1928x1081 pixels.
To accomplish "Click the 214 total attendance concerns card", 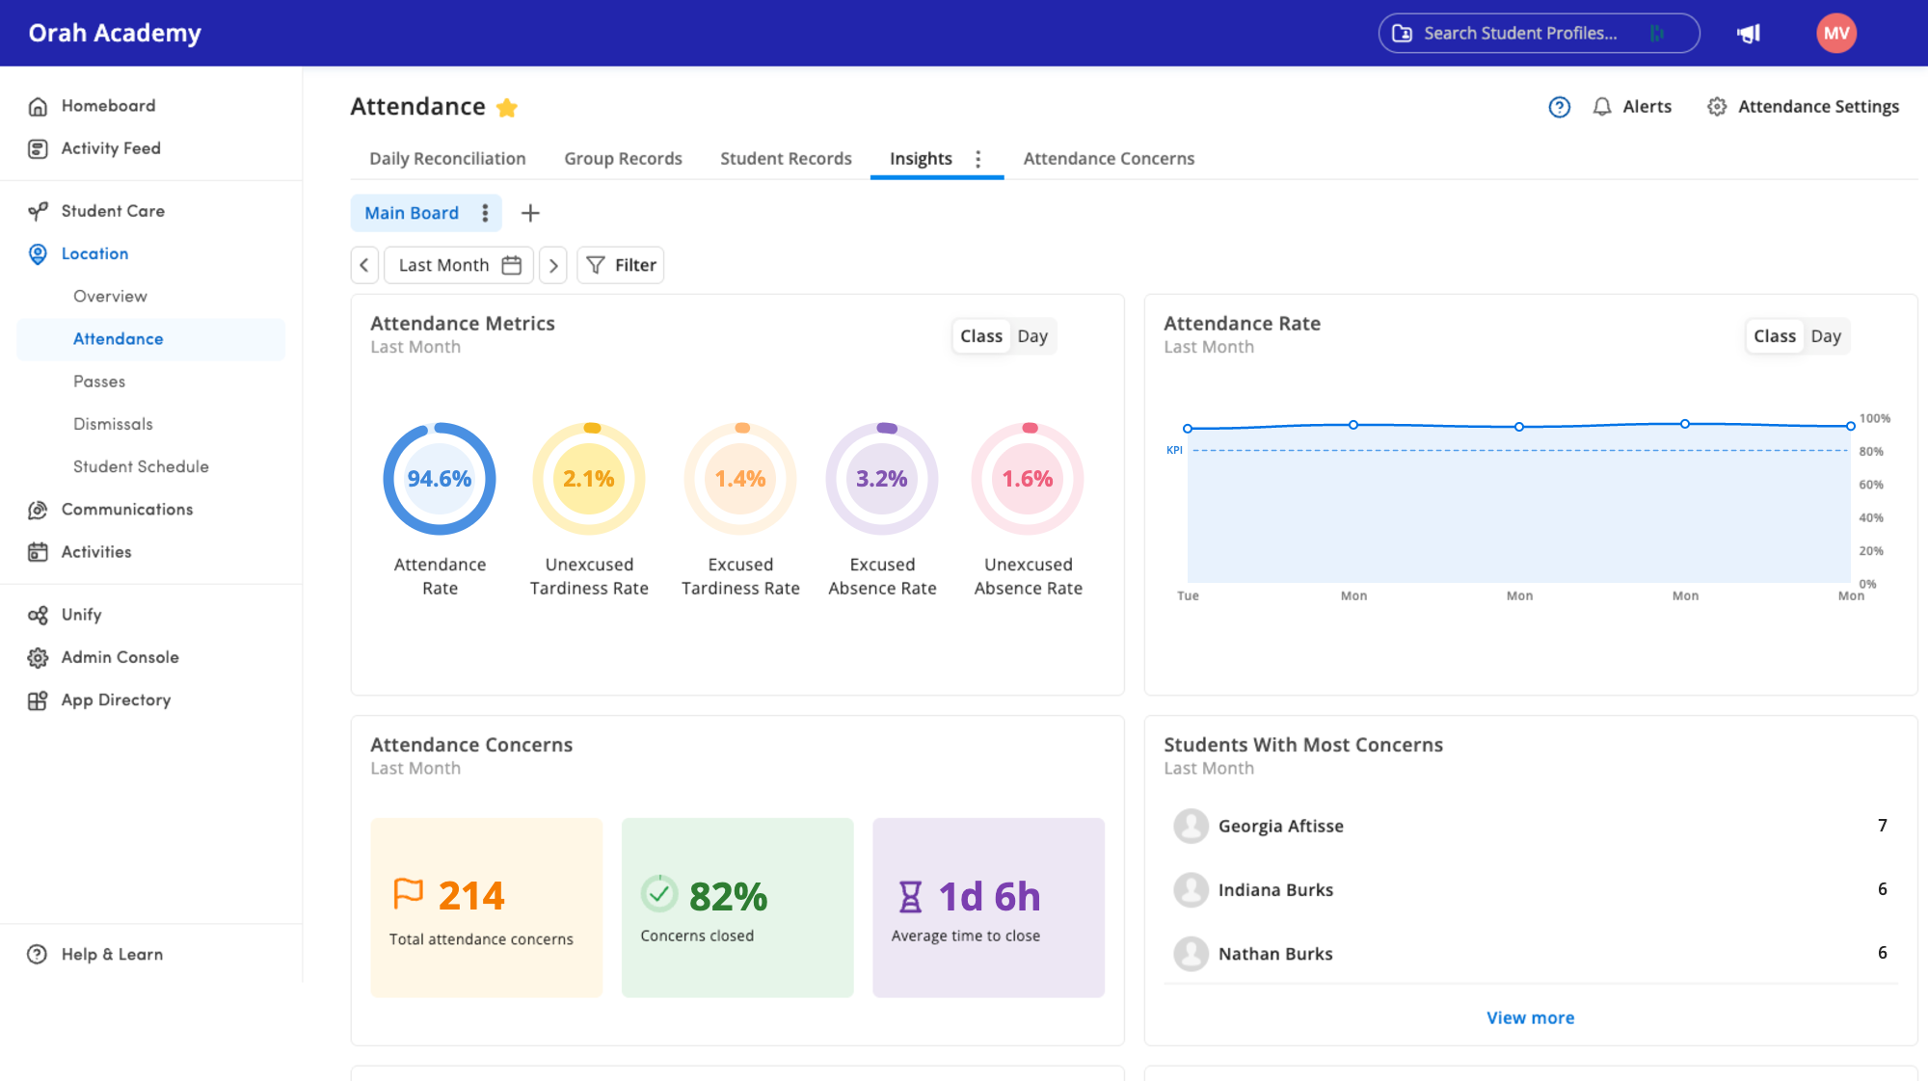I will pyautogui.click(x=487, y=908).
